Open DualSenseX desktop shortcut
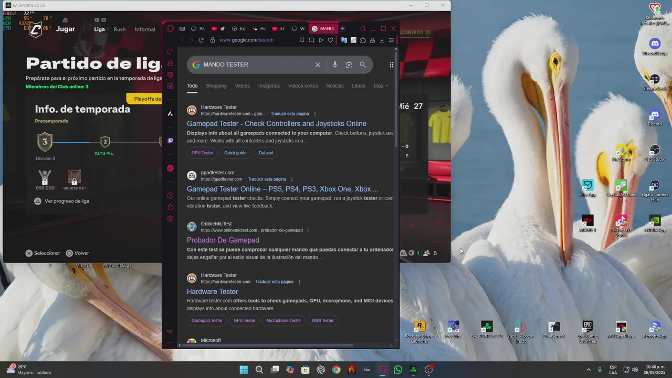The width and height of the screenshot is (672, 378). coord(554,330)
